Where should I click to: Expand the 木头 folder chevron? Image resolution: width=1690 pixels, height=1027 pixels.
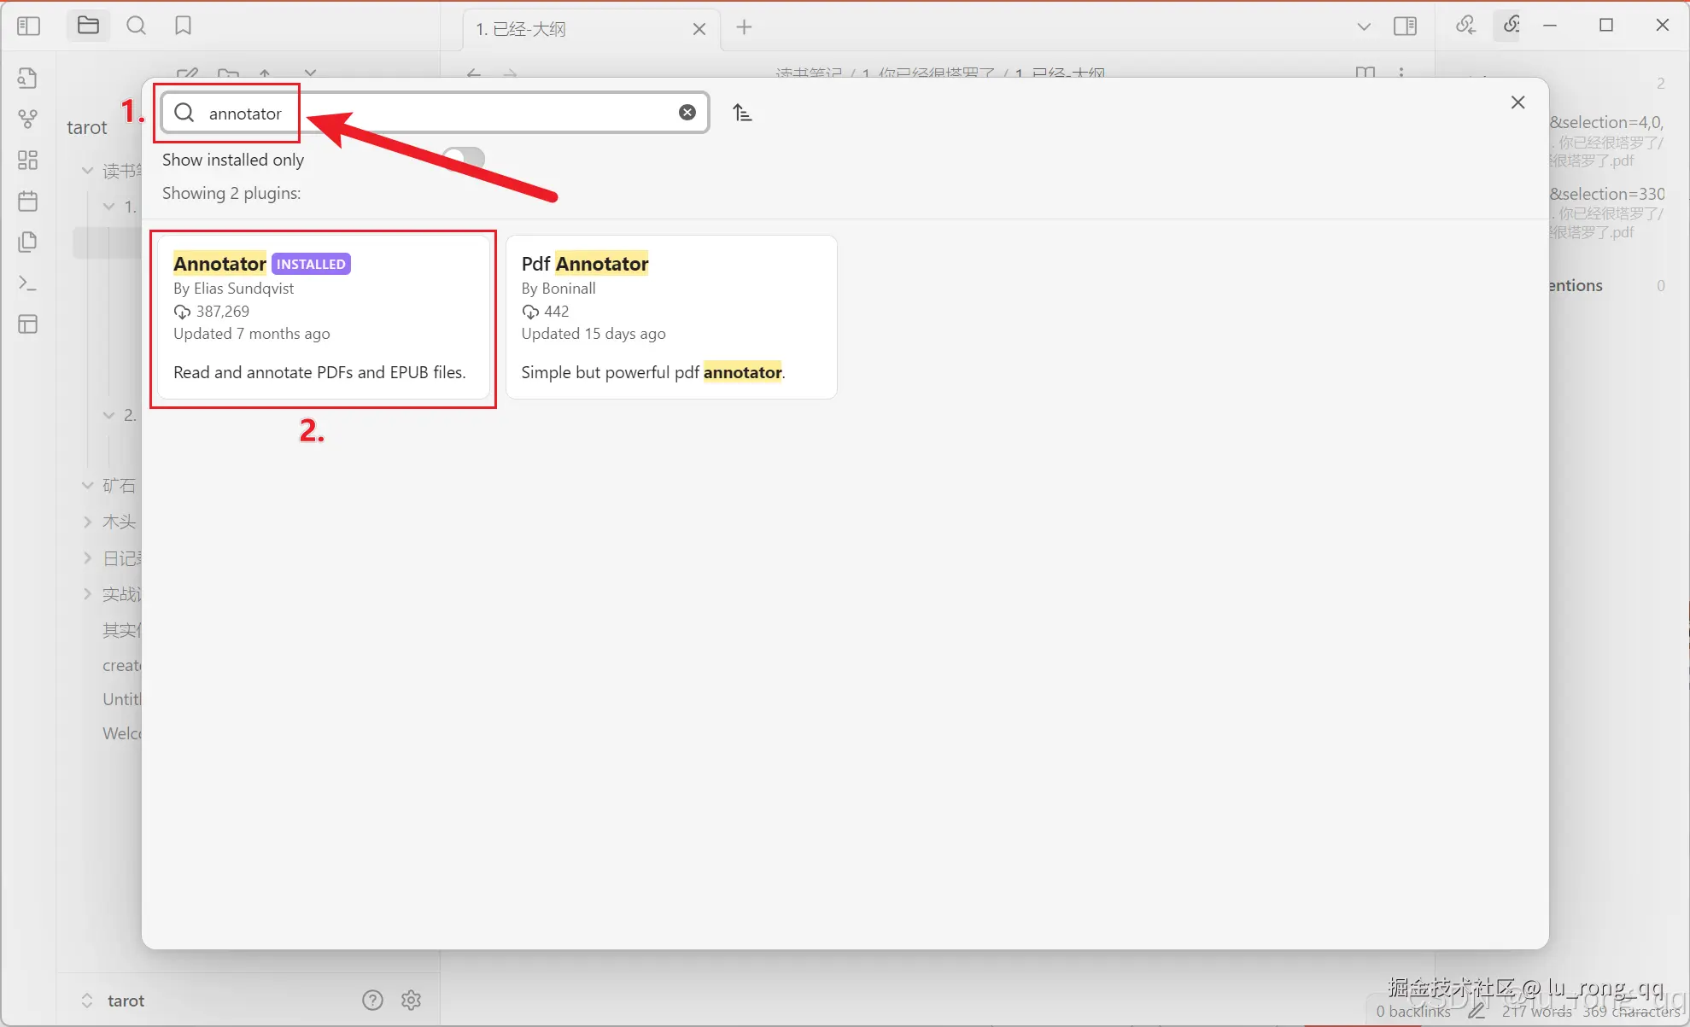[87, 522]
